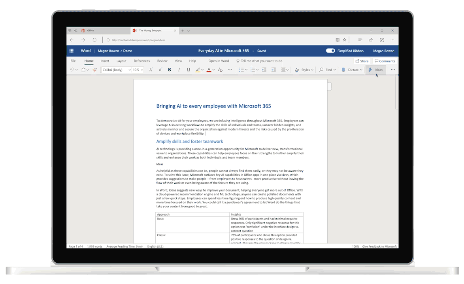Open the References ribbon tab

pyautogui.click(x=141, y=61)
